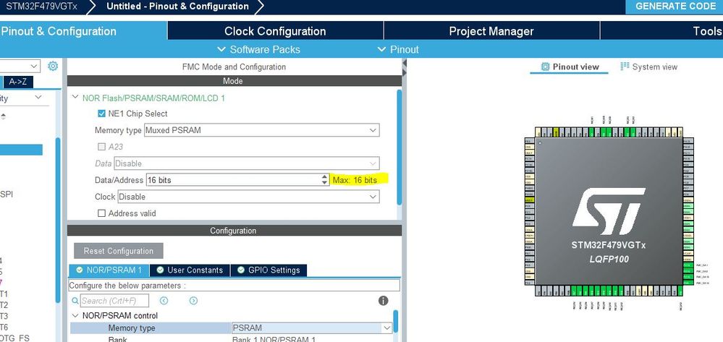Open the Tools tab
The height and width of the screenshot is (342, 723).
pos(661,31)
